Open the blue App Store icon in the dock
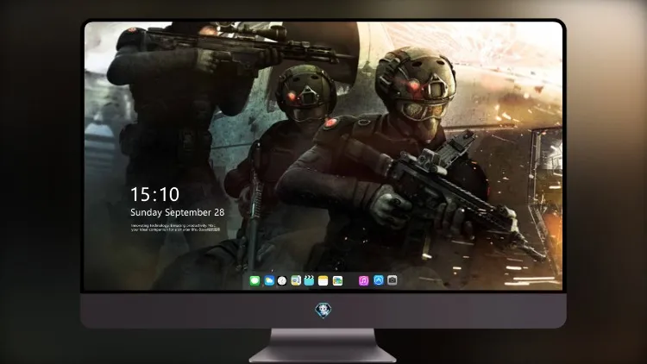647x364 pixels. 379,280
